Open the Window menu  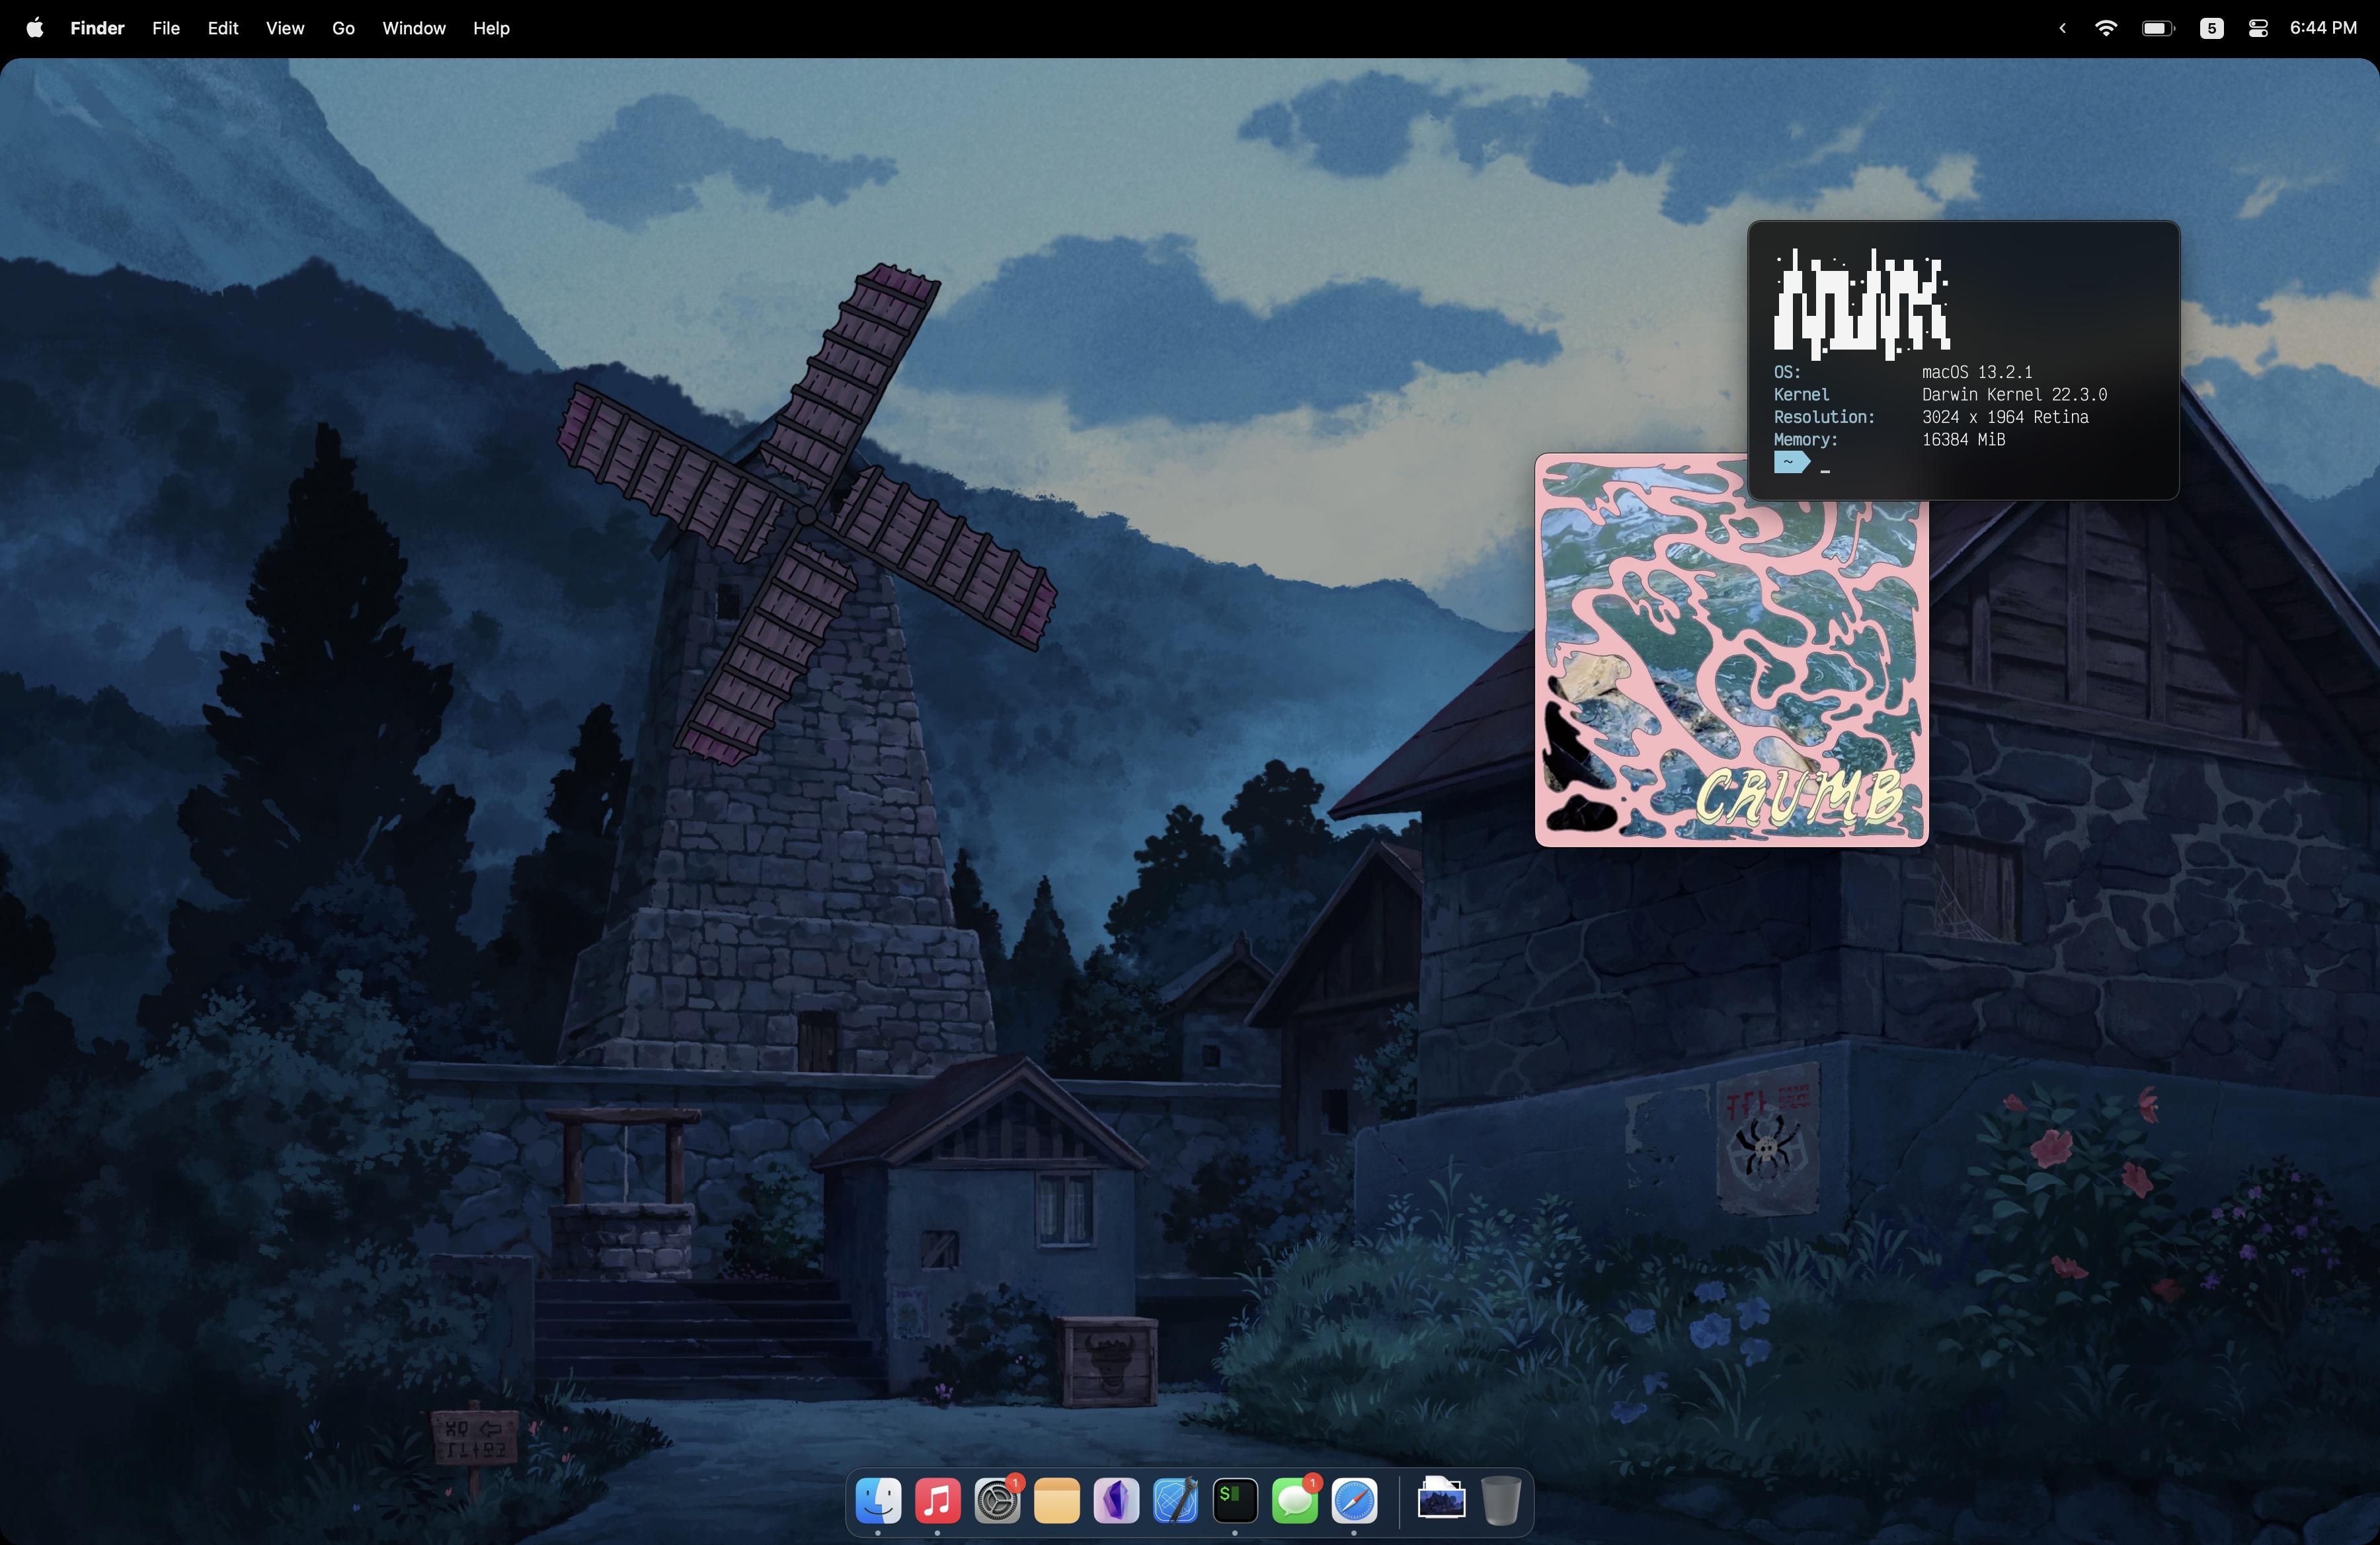[x=414, y=28]
